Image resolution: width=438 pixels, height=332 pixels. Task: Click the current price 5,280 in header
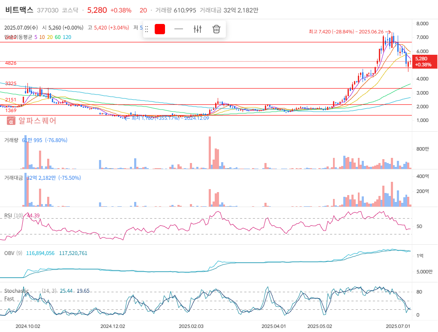tap(97, 10)
